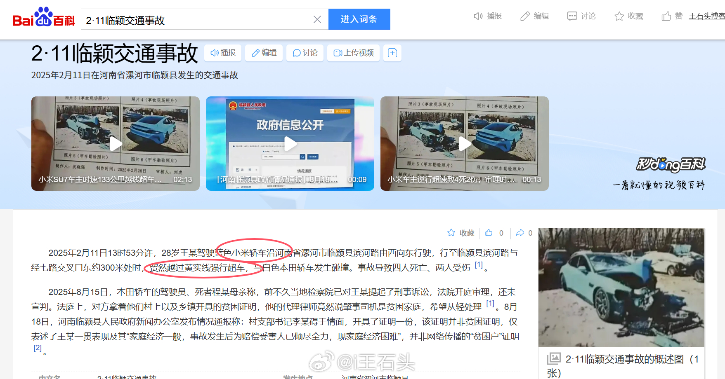
Task: Click the album picture icon beside 概述图 caption
Action: pos(554,358)
